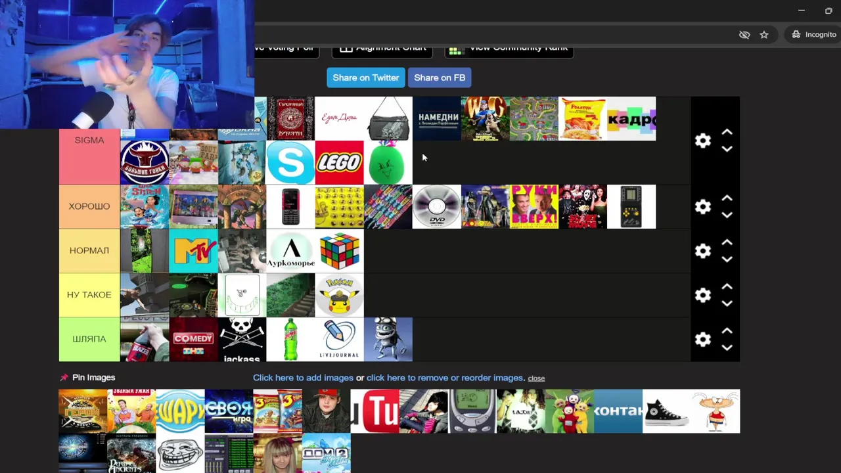Move the НУ ТАКОЕ tier down with its arrow
This screenshot has width=841, height=473.
pyautogui.click(x=727, y=304)
